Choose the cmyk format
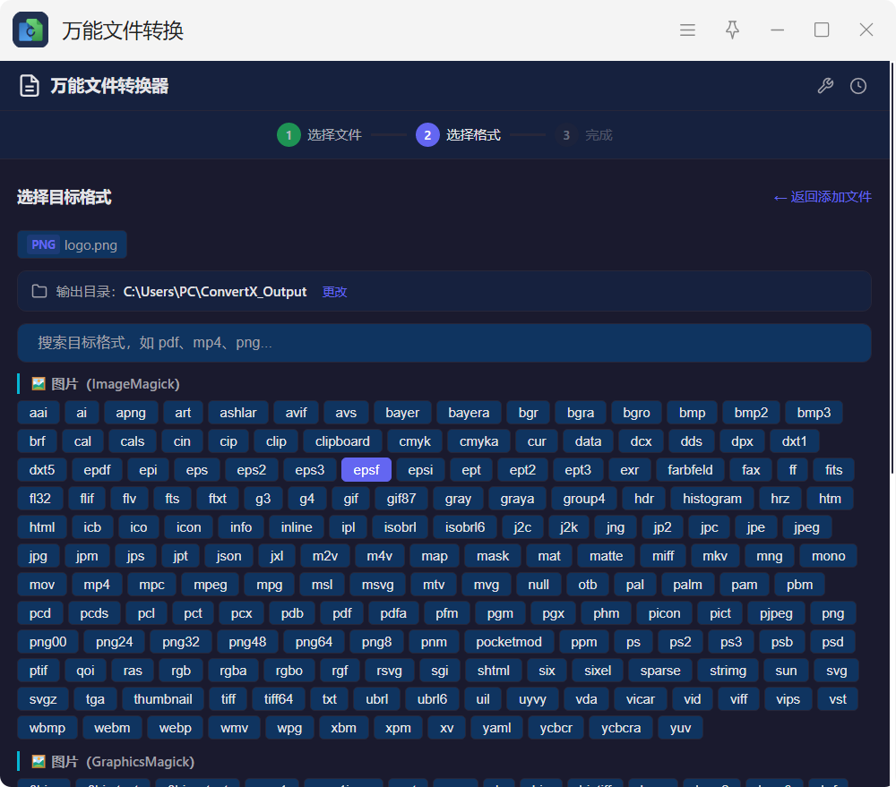The height and width of the screenshot is (787, 896). 415,441
